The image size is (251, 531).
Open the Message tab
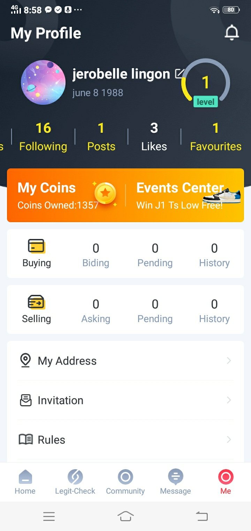pyautogui.click(x=175, y=482)
